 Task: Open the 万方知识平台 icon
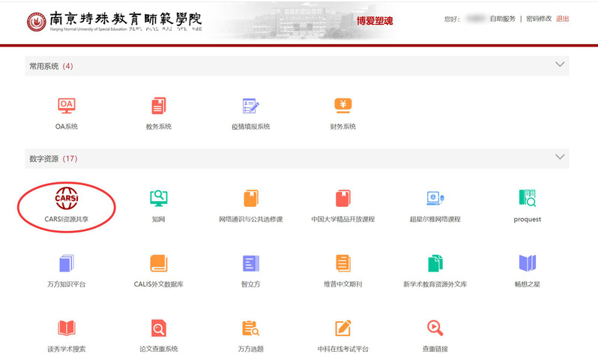66,263
